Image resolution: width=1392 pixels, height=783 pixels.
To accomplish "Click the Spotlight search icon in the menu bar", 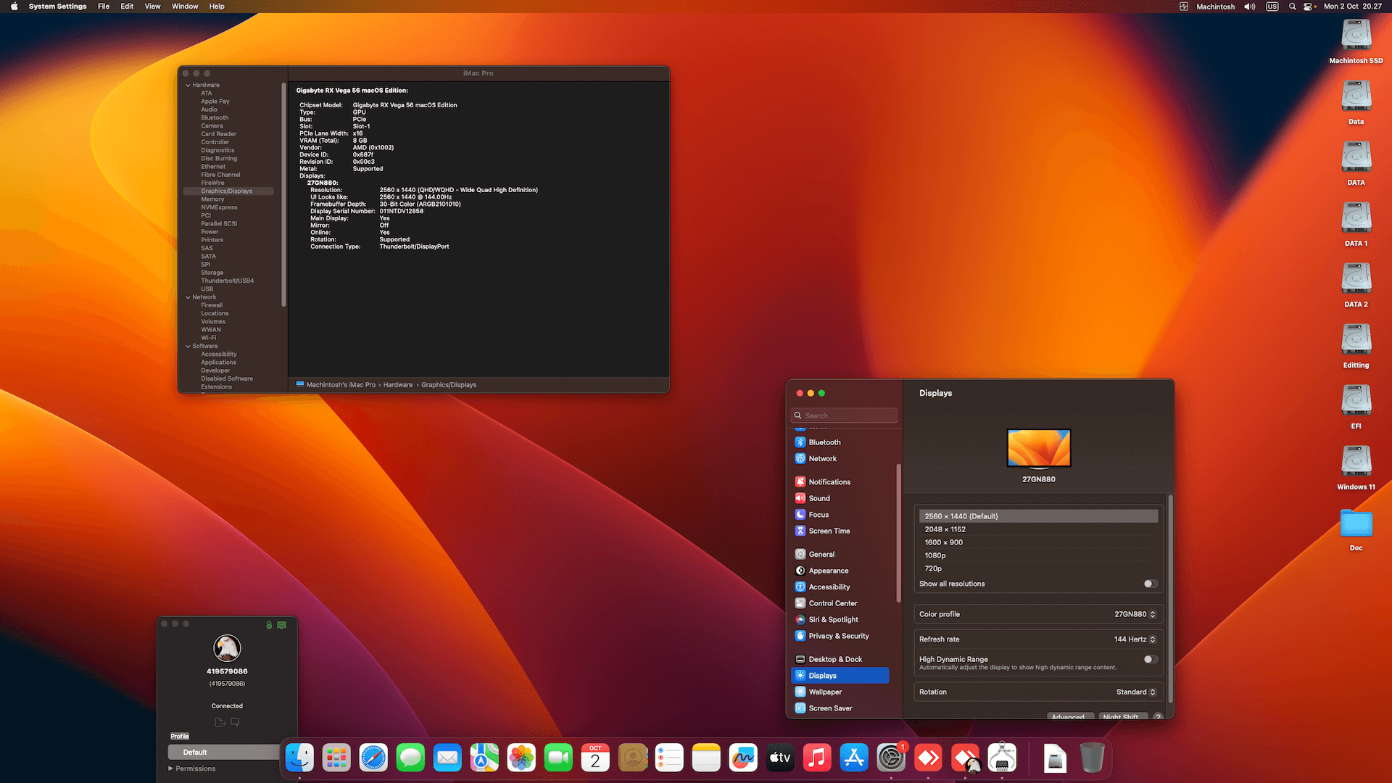I will tap(1291, 7).
